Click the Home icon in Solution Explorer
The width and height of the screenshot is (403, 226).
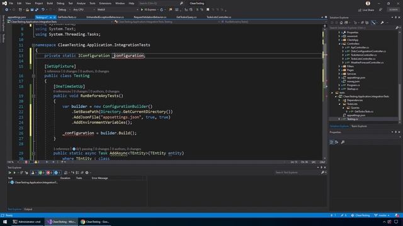point(341,23)
